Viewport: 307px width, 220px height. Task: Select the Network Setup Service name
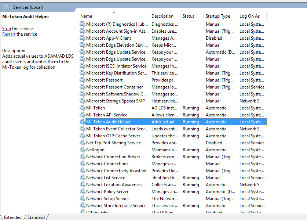point(108,199)
